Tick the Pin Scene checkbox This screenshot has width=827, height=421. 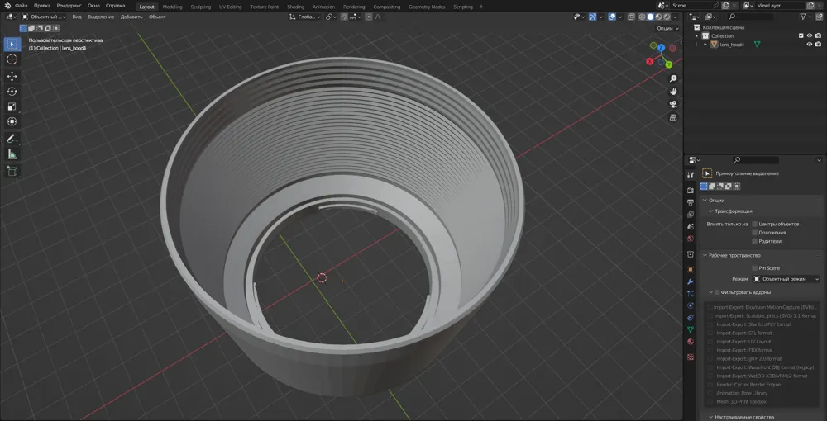(x=755, y=268)
